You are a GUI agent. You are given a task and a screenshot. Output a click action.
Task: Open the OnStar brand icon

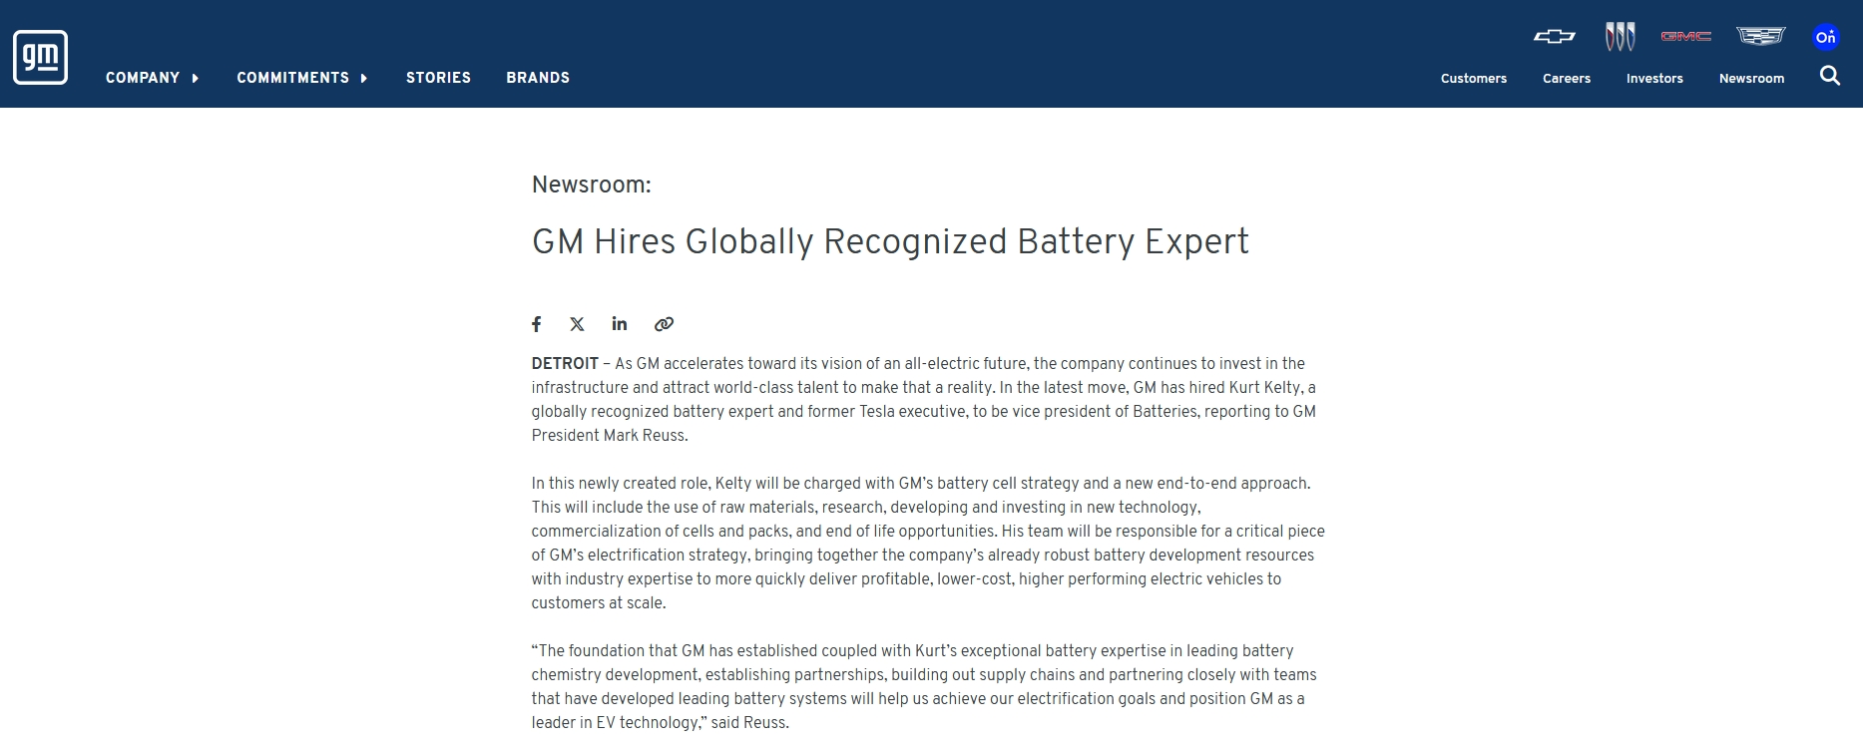point(1825,37)
